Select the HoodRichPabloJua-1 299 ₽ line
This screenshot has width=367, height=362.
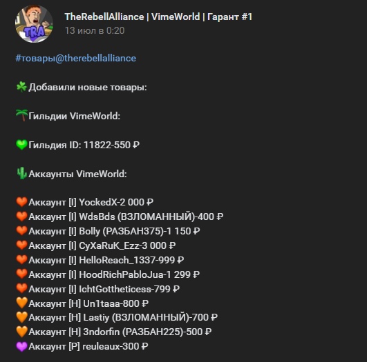[x=108, y=274]
